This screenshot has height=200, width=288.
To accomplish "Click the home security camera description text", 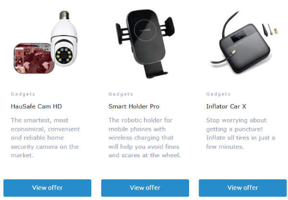I will pyautogui.click(x=46, y=138).
